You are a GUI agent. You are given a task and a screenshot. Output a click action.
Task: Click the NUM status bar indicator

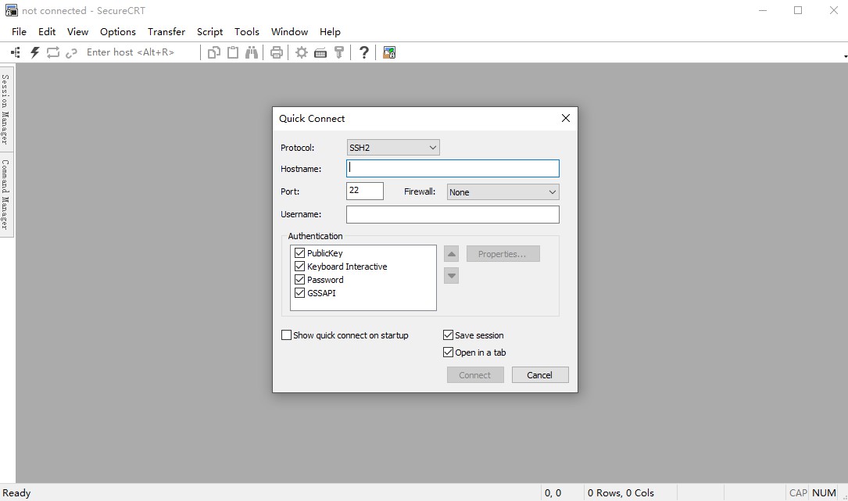click(825, 493)
